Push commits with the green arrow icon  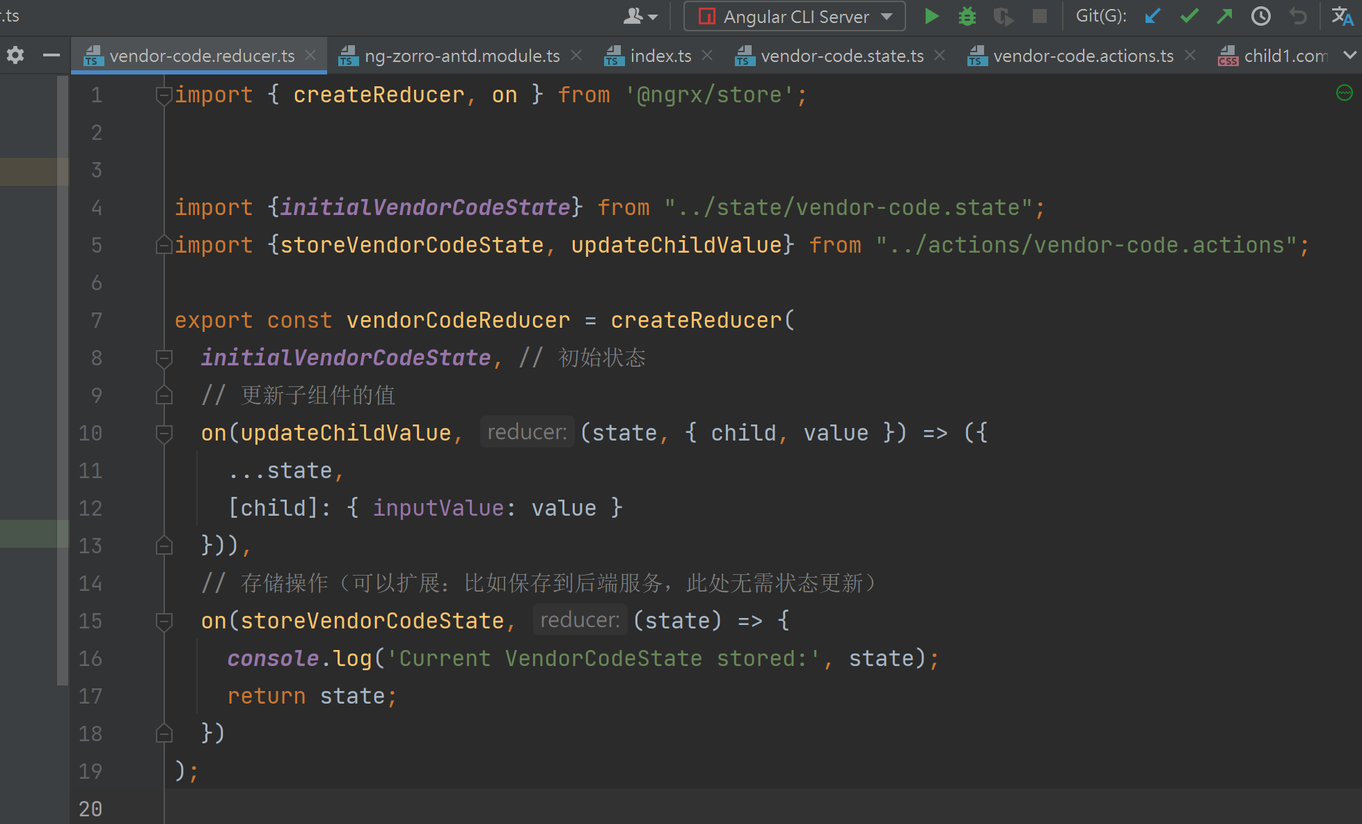[1225, 16]
